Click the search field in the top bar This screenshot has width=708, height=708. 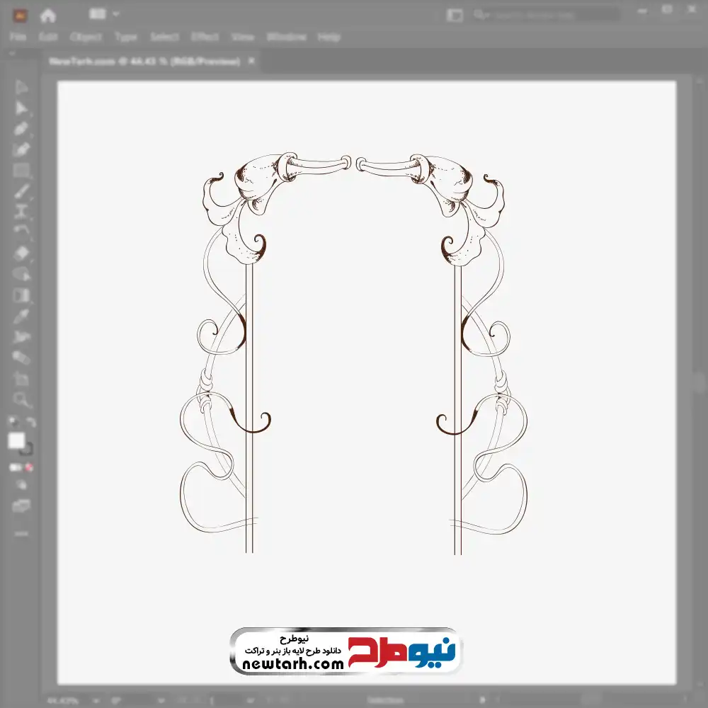point(549,14)
